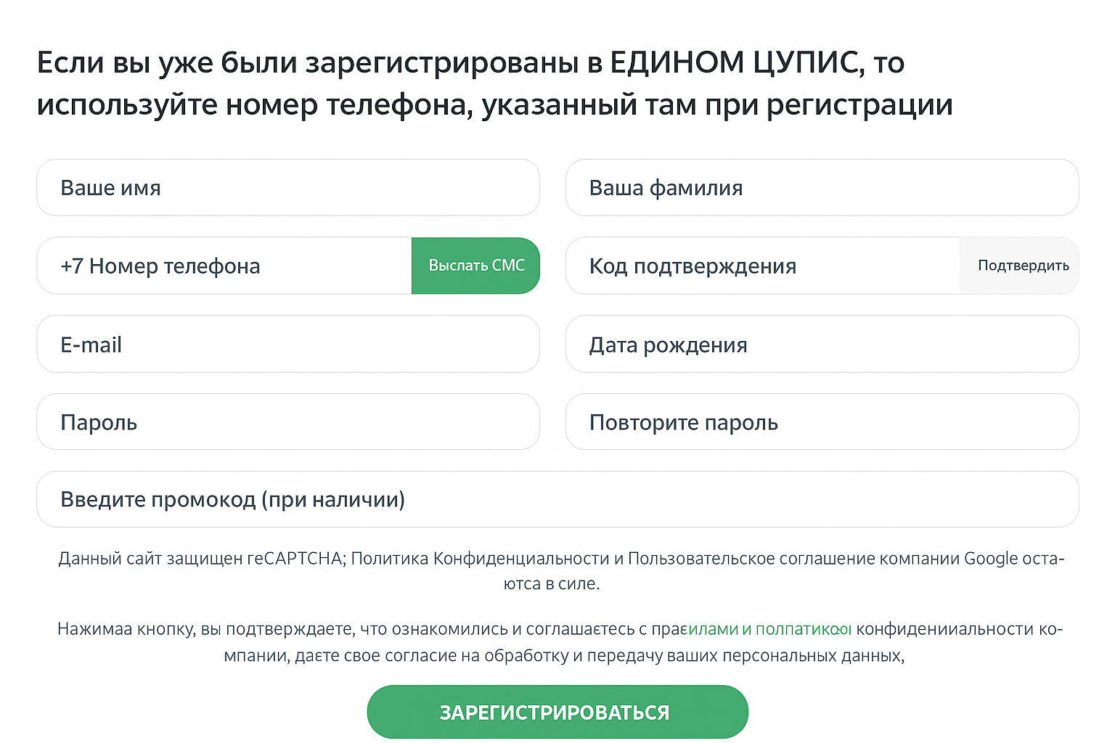Click the "Ваше имя" first name field
This screenshot has width=1115, height=743.
point(287,188)
